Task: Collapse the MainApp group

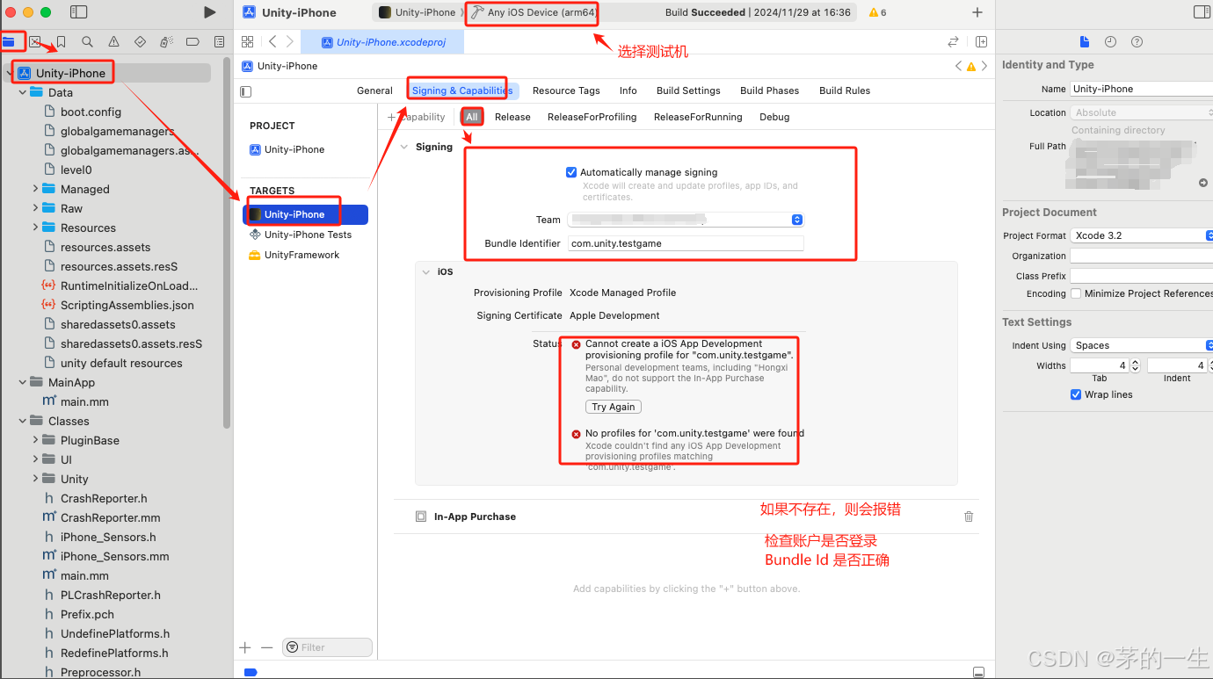Action: click(23, 382)
